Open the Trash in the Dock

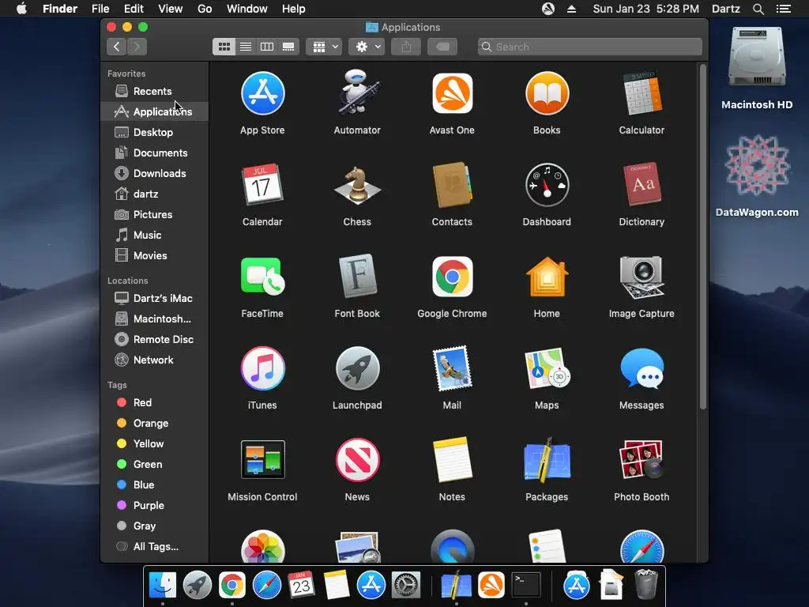646,584
